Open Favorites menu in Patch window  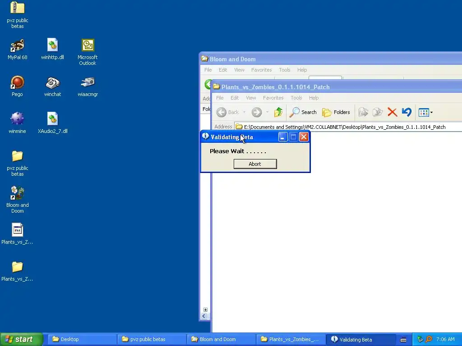coord(273,98)
